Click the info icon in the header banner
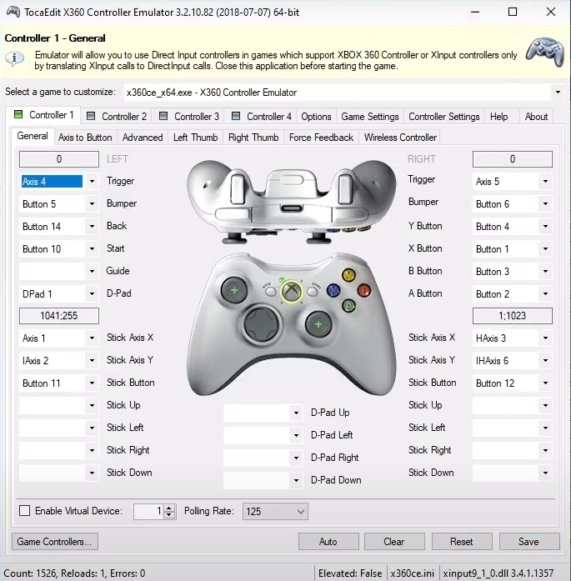571x581 pixels. 14,58
